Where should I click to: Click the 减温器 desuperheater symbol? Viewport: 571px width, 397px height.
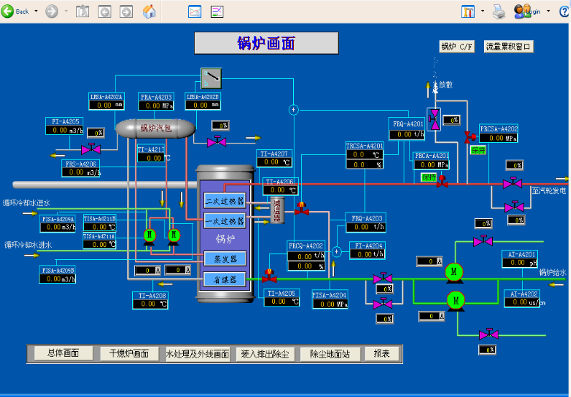277,210
